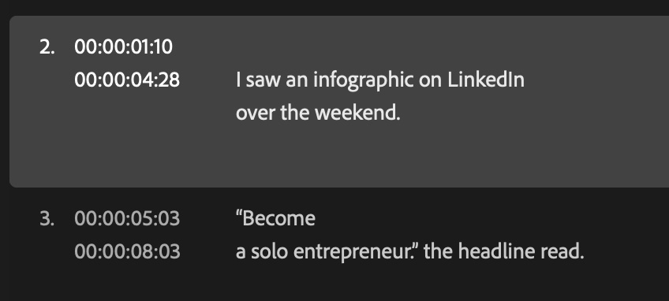Place cursor in 'over the weekend.' line
Viewport: 669px width, 301px height.
pyautogui.click(x=318, y=113)
